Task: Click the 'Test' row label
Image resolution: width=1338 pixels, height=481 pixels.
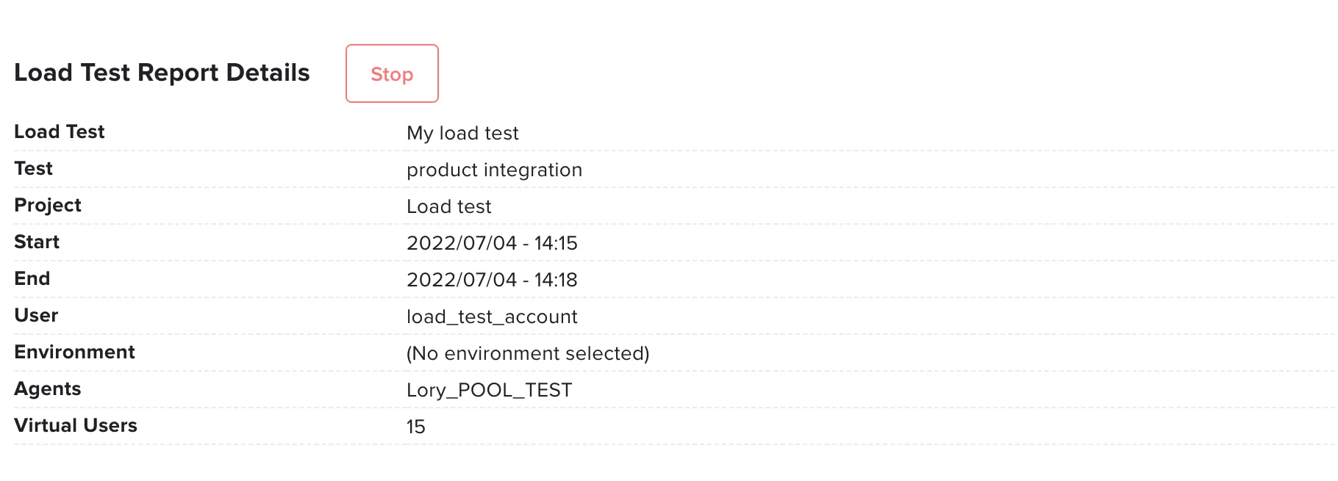Action: point(32,169)
